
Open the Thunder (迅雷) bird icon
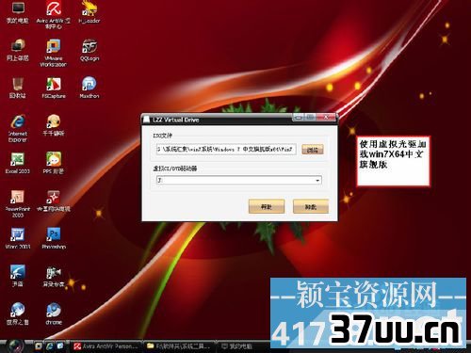(18, 276)
